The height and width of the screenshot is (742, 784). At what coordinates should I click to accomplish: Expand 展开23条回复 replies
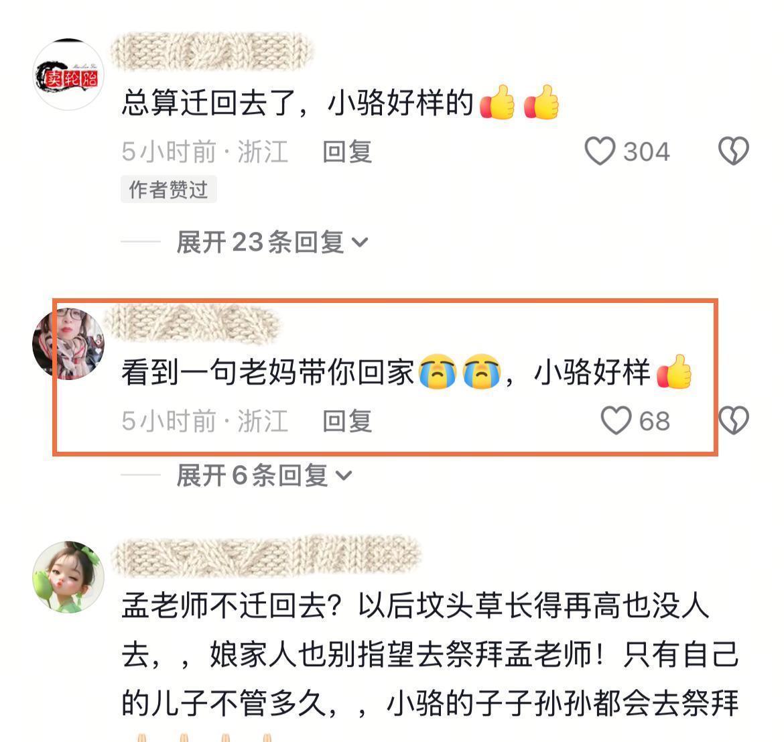tap(272, 243)
